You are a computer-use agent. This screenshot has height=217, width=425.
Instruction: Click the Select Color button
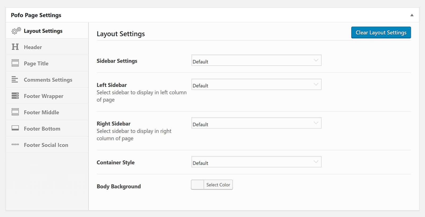coord(218,185)
